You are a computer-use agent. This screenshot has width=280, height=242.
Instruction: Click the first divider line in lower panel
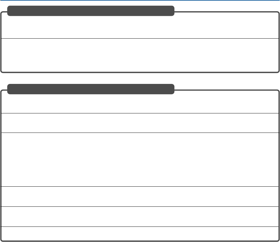pos(140,113)
